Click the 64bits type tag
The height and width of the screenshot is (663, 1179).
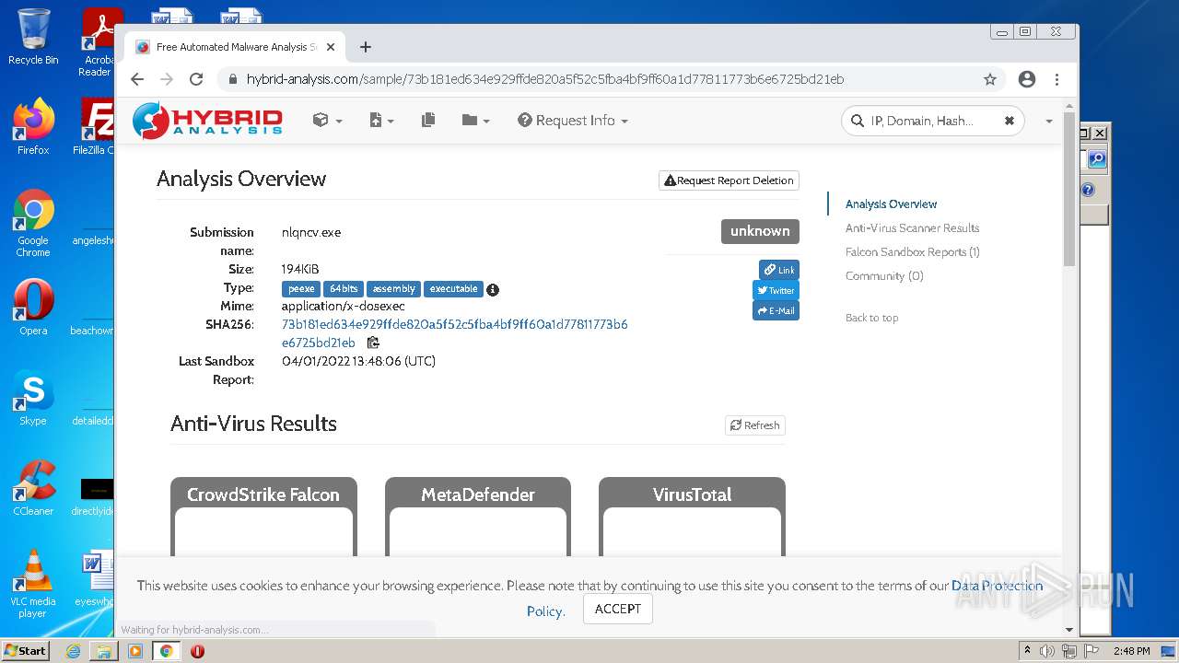pyautogui.click(x=344, y=289)
